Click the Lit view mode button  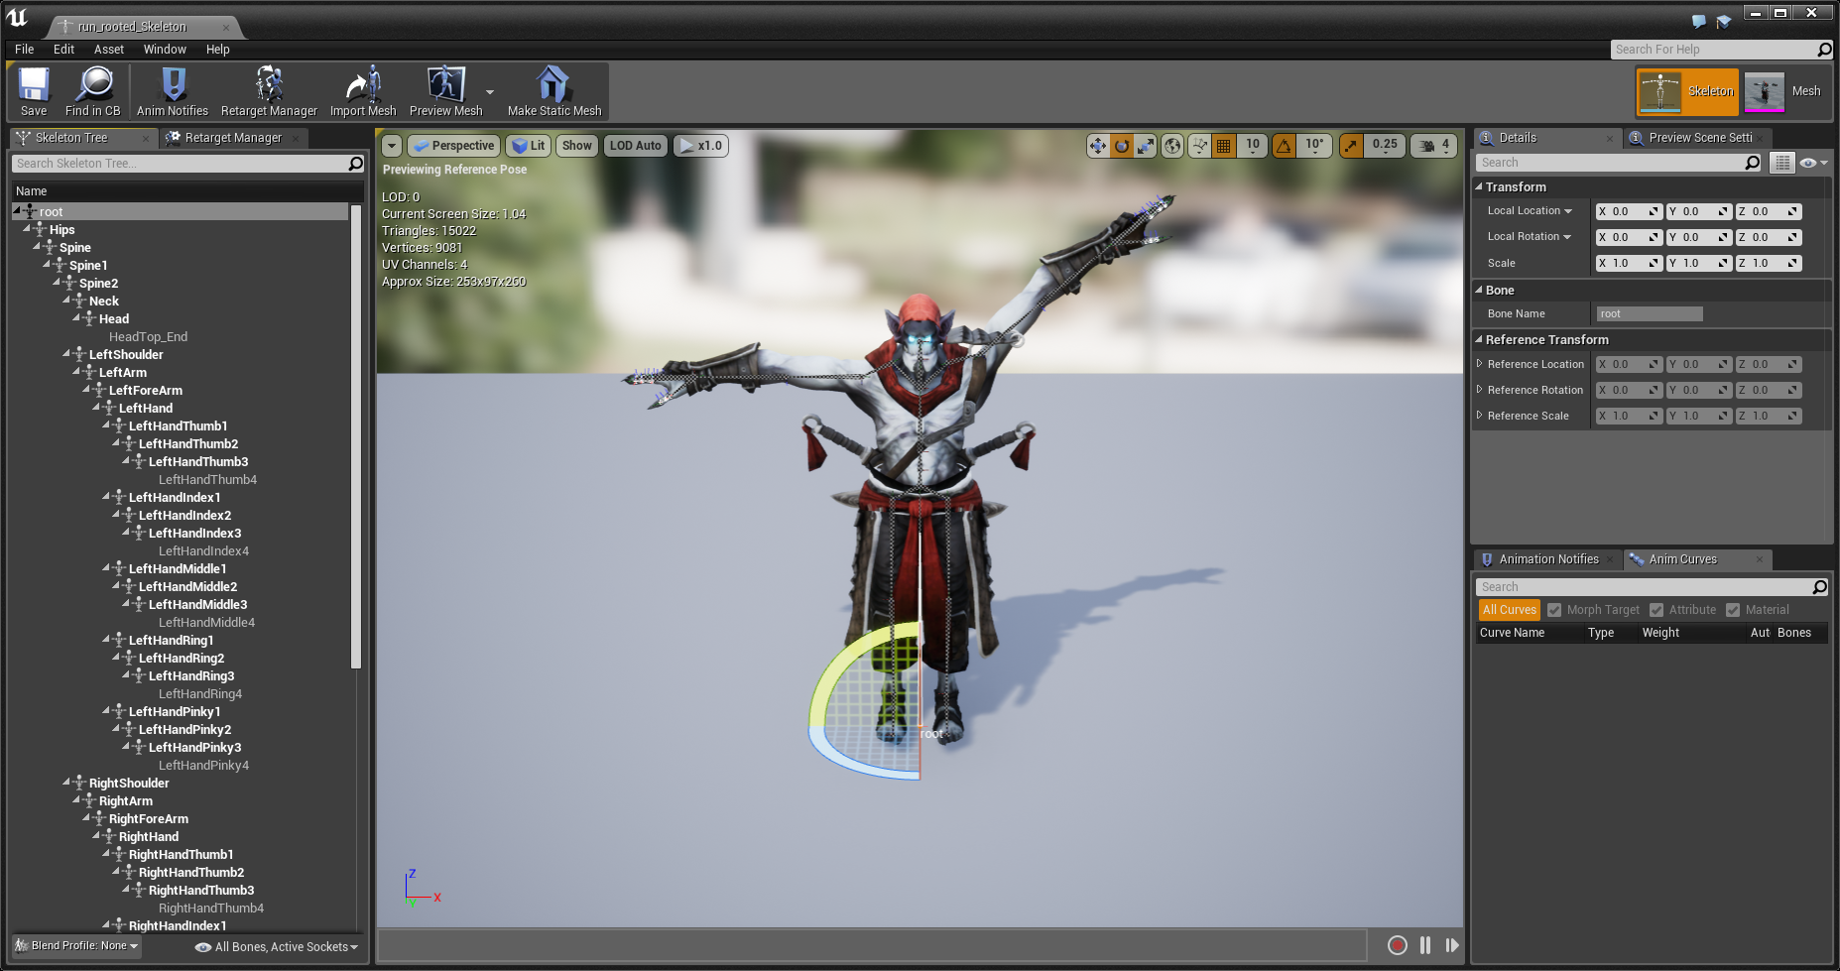529,146
